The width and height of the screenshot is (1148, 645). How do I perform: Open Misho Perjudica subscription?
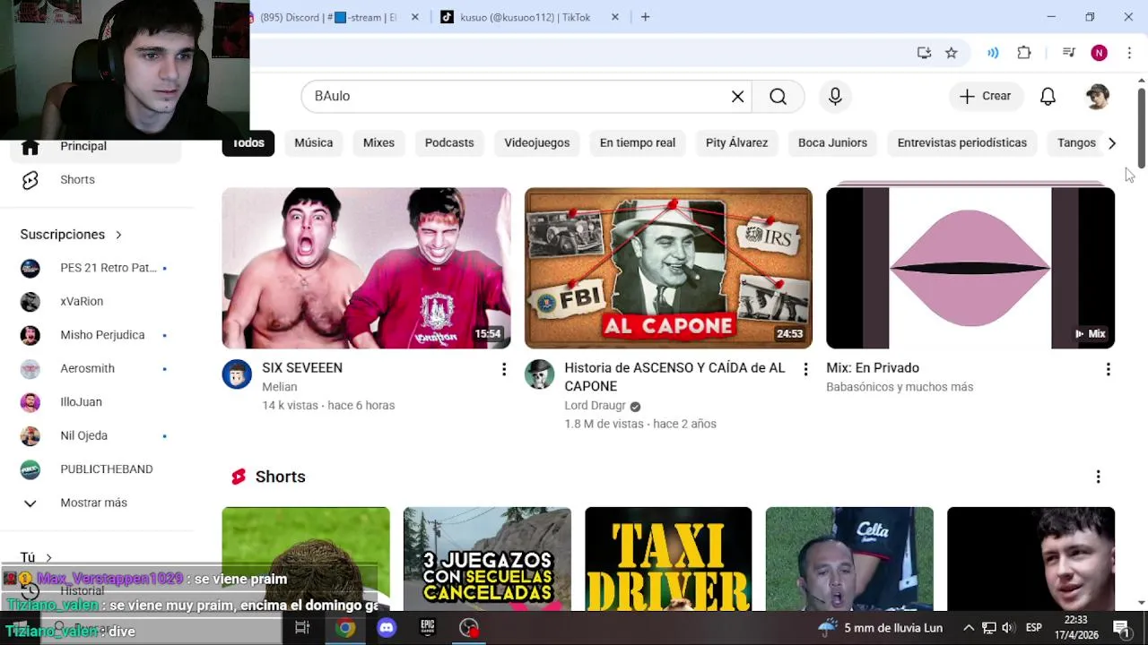click(x=95, y=335)
